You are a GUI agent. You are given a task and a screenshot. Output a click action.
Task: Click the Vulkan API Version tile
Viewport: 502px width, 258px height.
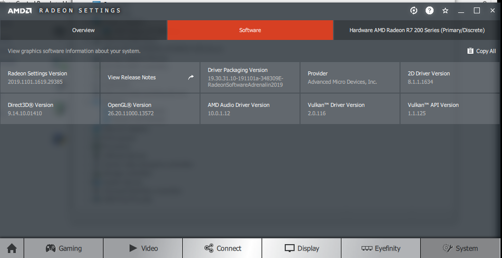pyautogui.click(x=450, y=109)
